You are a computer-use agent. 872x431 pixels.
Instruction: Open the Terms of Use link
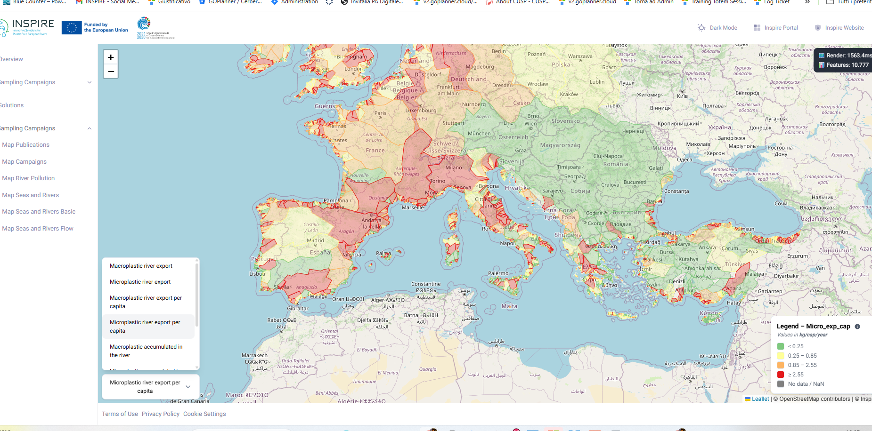pyautogui.click(x=120, y=414)
